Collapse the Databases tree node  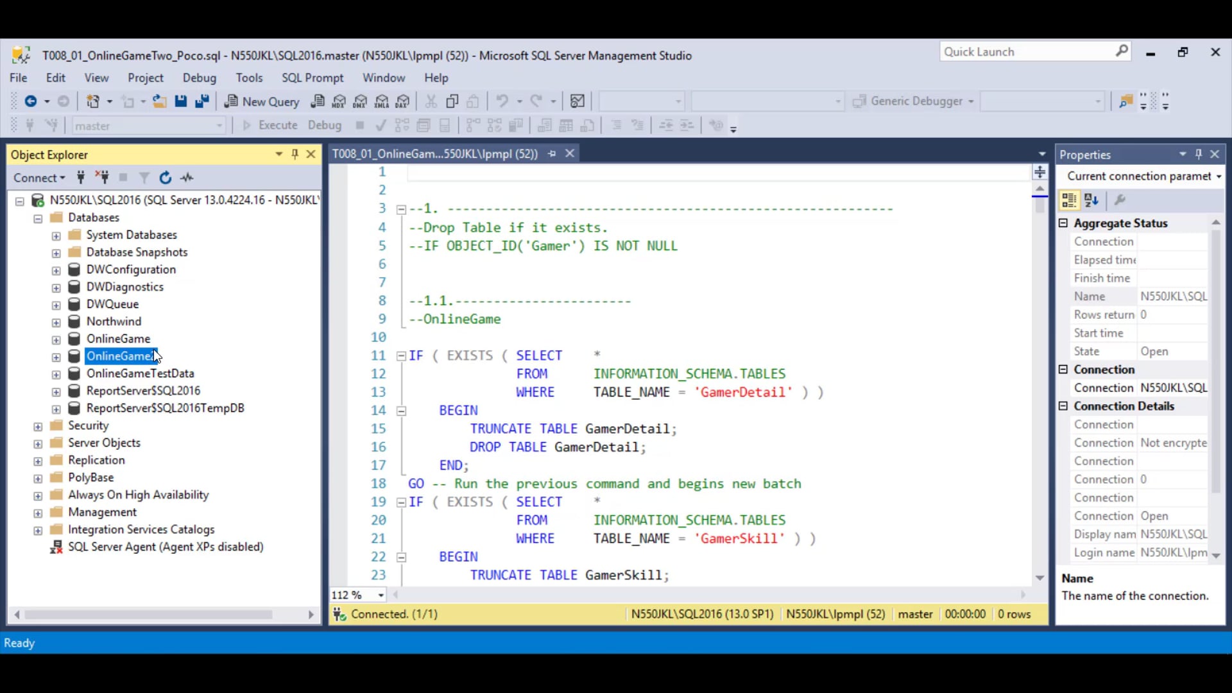pyautogui.click(x=38, y=218)
